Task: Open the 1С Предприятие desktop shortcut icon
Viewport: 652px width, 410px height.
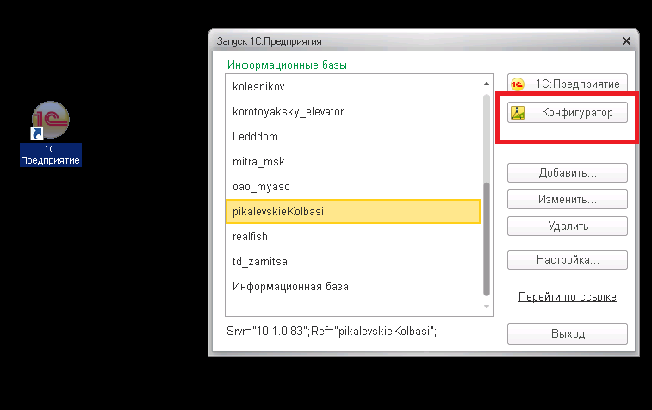Action: 50,133
